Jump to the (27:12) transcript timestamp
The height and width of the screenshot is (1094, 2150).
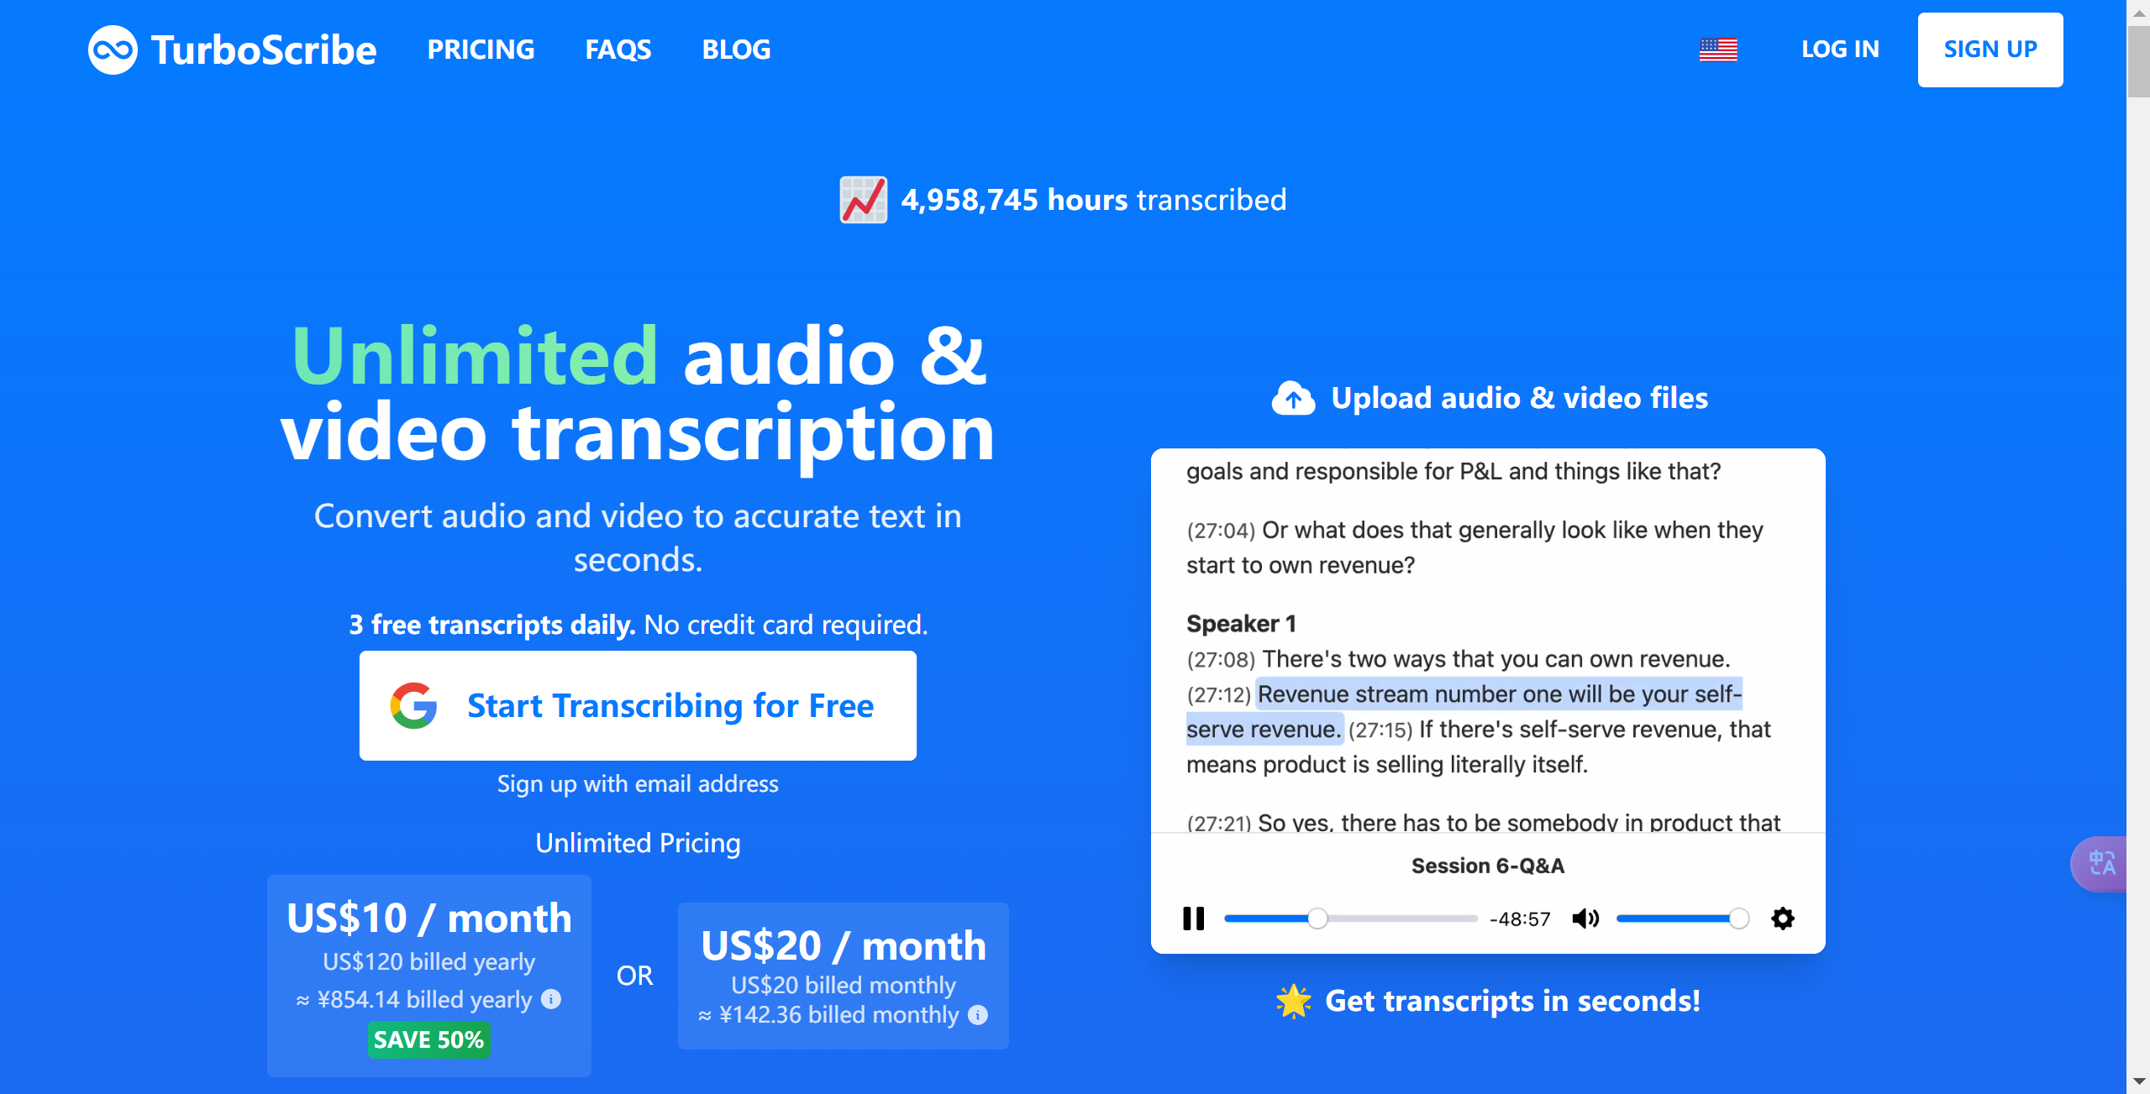[x=1218, y=695]
